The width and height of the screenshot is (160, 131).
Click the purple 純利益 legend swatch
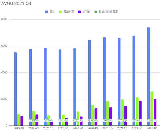click(x=79, y=12)
